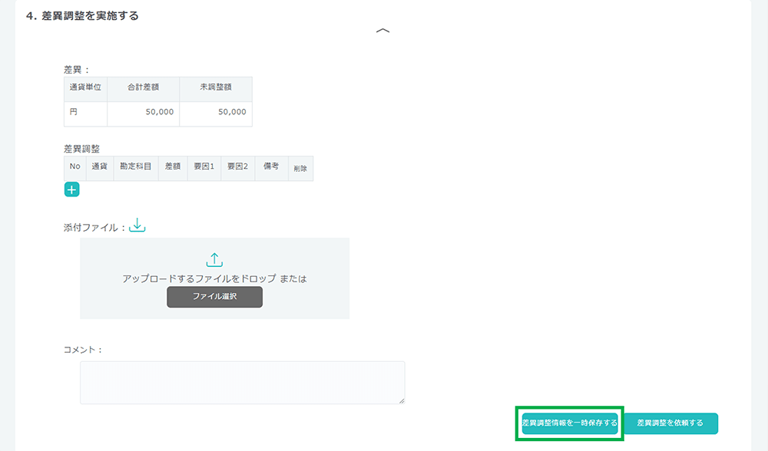Viewport: 768px width, 451px height.
Task: Click the 円 currency cell
Action: 74,112
